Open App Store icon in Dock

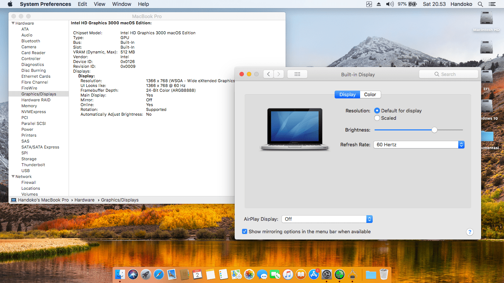coord(314,274)
